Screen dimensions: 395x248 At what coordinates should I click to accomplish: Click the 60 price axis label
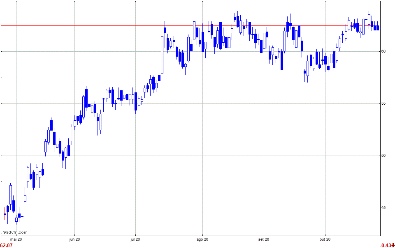coord(383,51)
